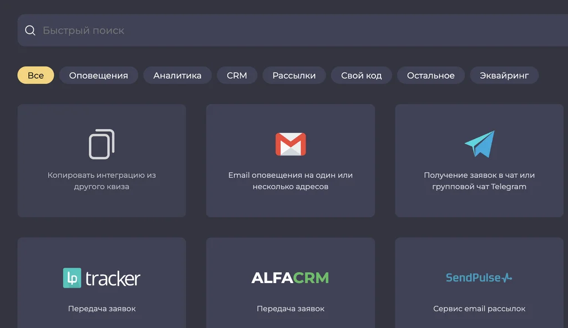The width and height of the screenshot is (568, 328).
Task: Show the Рассылки category
Action: click(x=294, y=75)
